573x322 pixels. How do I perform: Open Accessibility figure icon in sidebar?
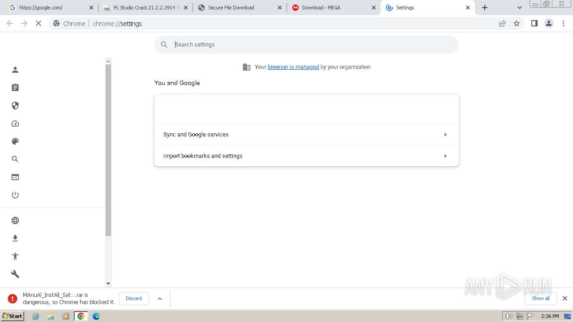[15, 256]
